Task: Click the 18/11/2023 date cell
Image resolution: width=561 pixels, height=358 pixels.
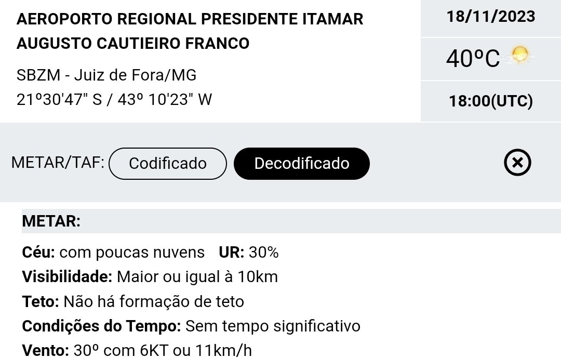Action: pos(491,17)
